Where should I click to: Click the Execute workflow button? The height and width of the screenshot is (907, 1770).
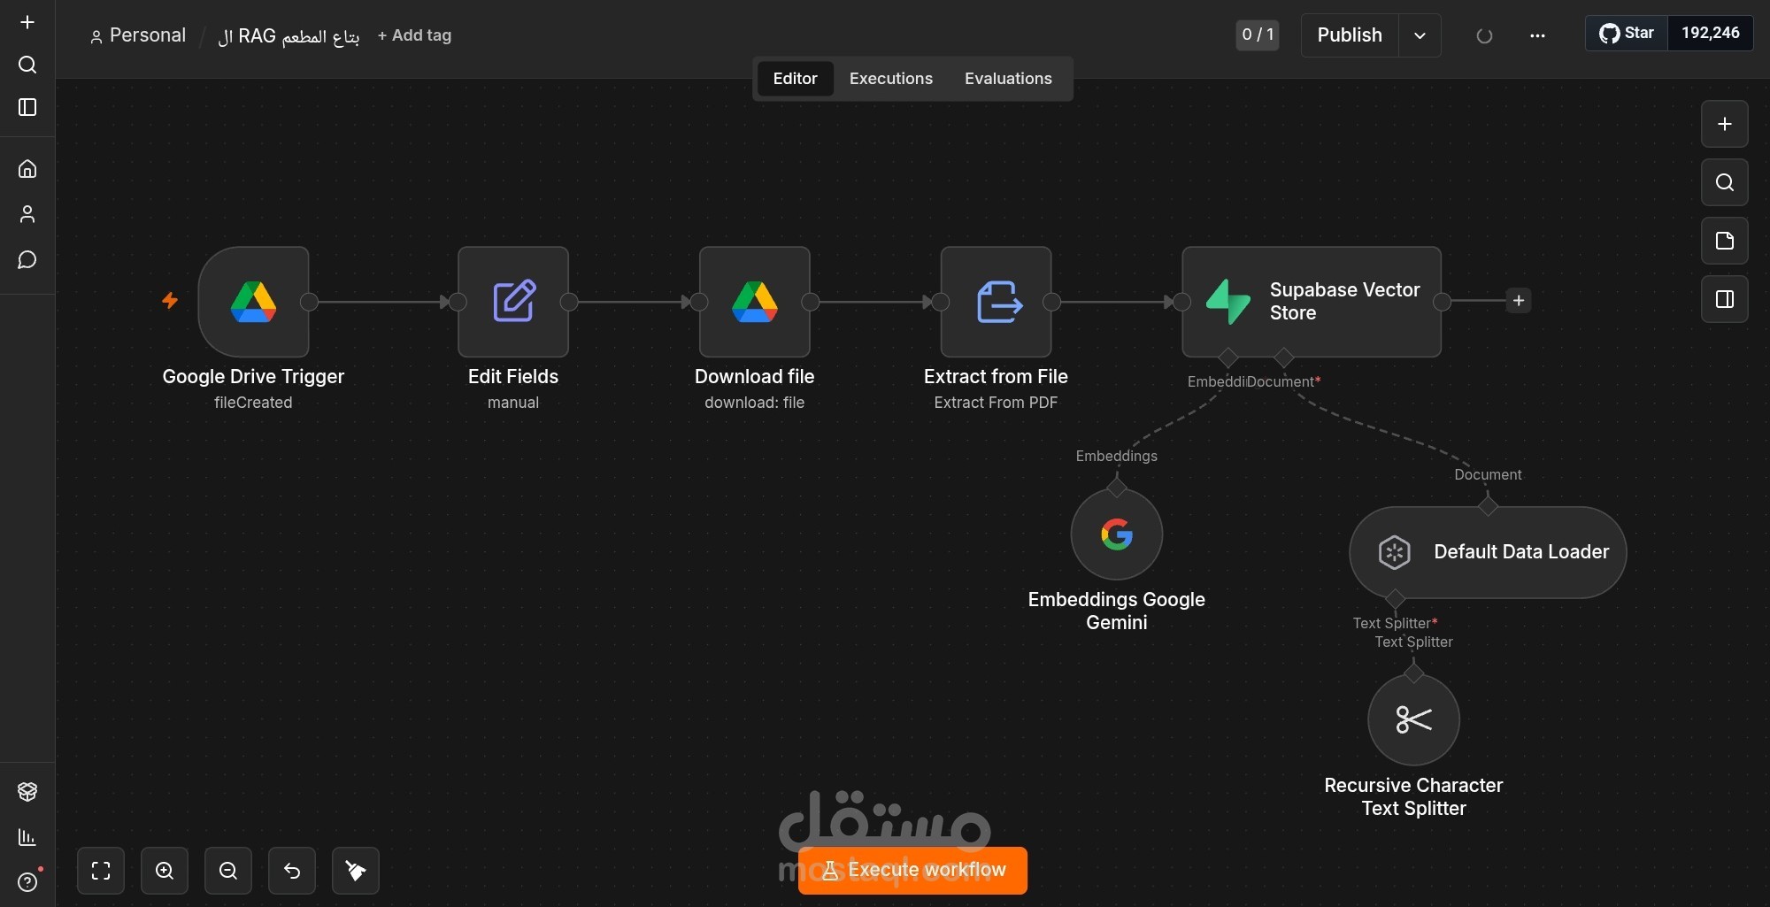coord(912,871)
